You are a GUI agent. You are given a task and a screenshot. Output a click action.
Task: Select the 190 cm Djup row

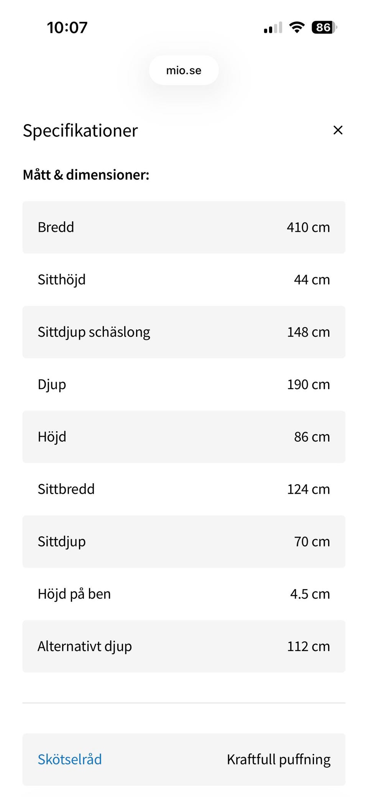click(x=184, y=385)
